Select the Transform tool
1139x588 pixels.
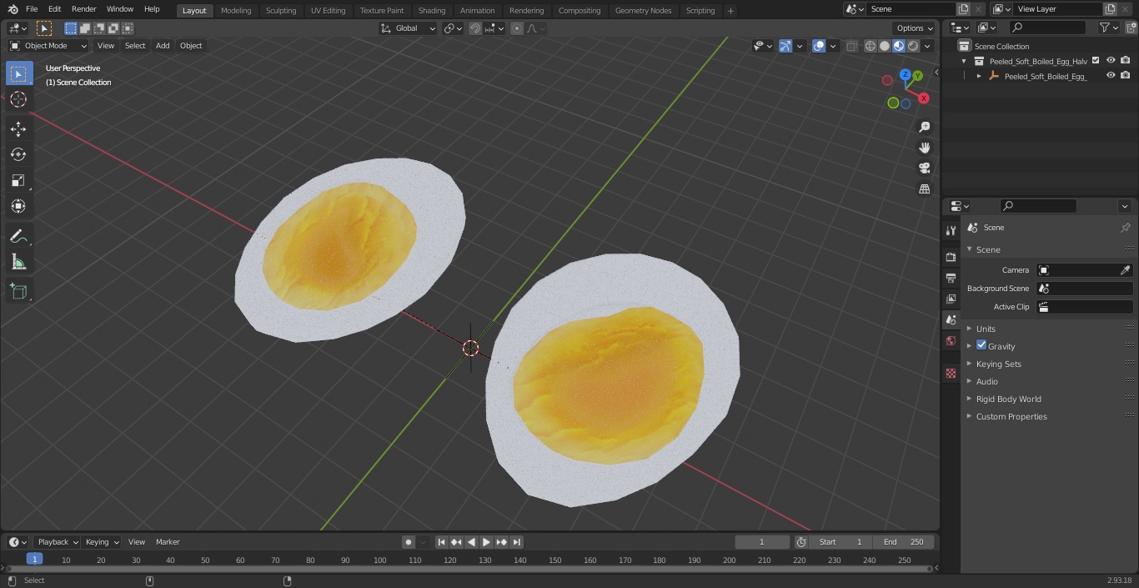(18, 206)
